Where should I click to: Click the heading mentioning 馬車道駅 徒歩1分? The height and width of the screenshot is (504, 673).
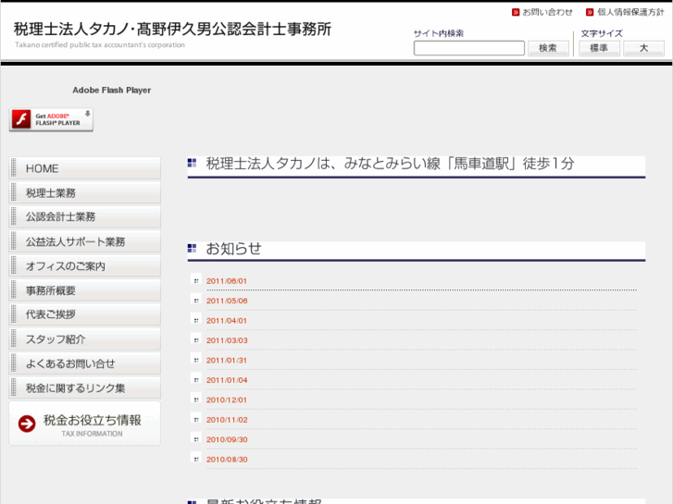click(390, 164)
